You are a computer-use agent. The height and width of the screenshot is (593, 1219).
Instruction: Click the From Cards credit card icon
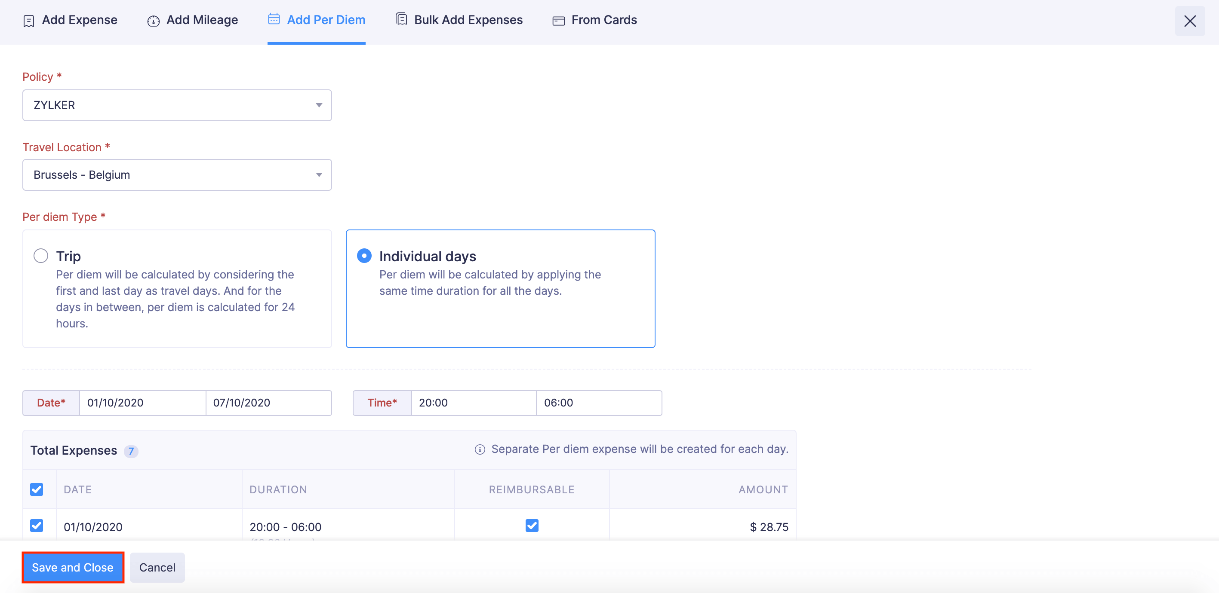(558, 21)
